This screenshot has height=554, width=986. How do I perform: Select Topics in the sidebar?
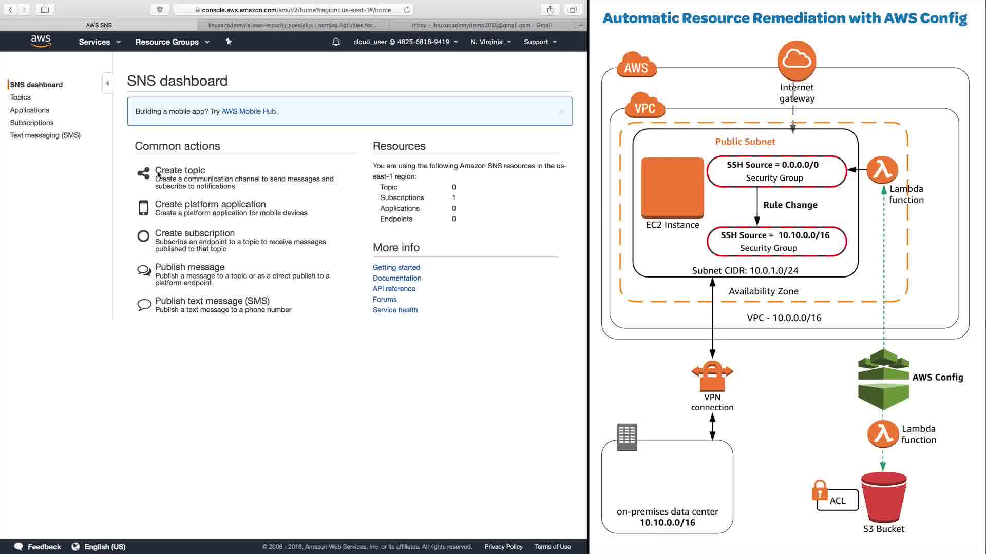(x=20, y=97)
